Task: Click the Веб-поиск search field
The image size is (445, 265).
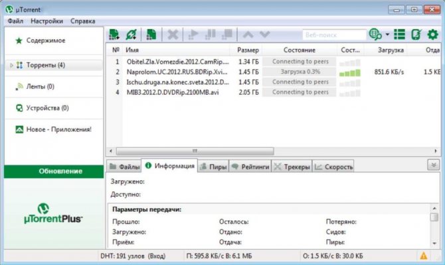Action: tap(331, 34)
